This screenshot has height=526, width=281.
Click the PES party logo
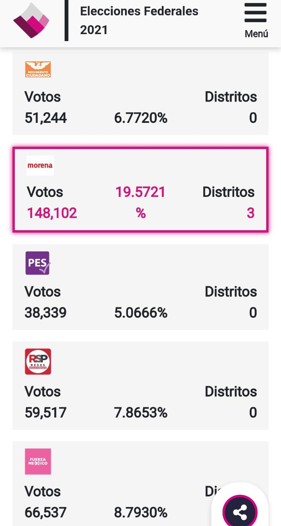(38, 263)
